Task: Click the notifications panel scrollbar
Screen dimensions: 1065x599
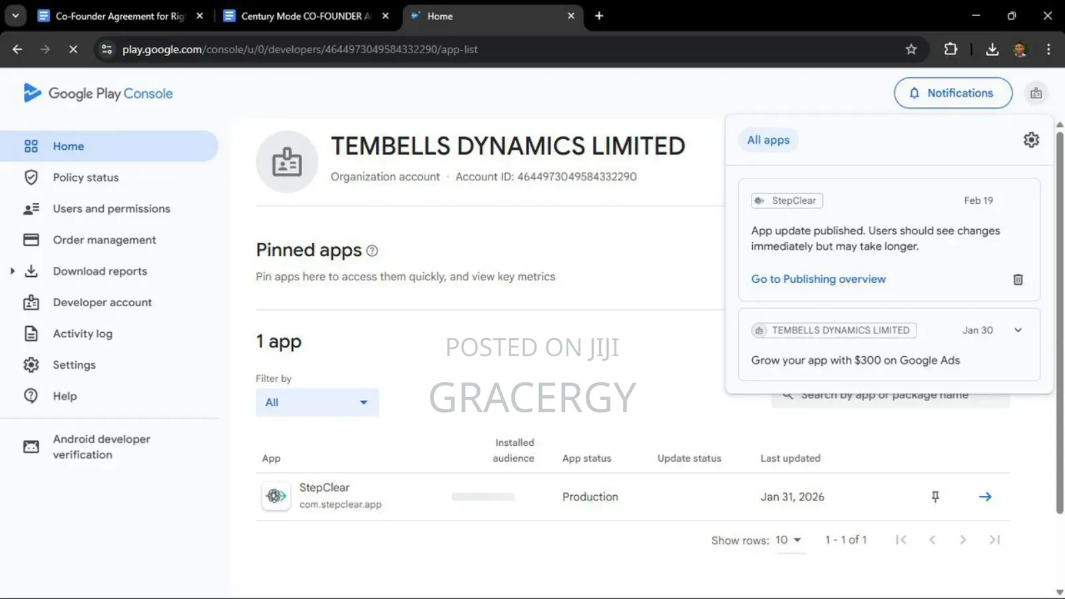Action: pos(1060,323)
